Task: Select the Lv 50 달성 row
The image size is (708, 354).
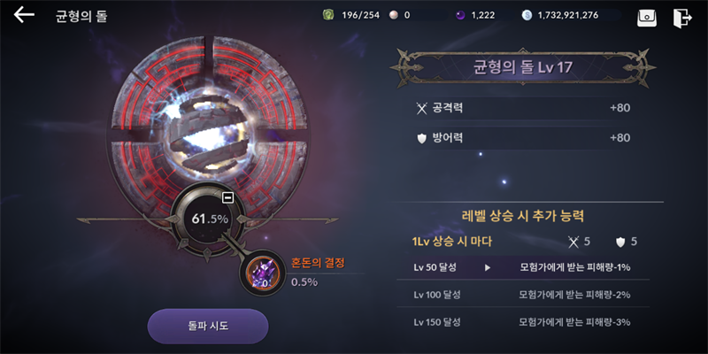Action: [523, 267]
